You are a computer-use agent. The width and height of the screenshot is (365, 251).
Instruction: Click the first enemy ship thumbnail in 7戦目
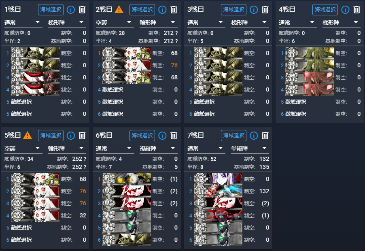click(218, 179)
